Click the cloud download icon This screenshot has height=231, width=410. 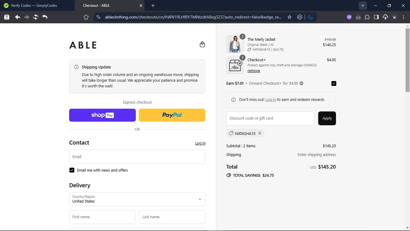[385, 17]
